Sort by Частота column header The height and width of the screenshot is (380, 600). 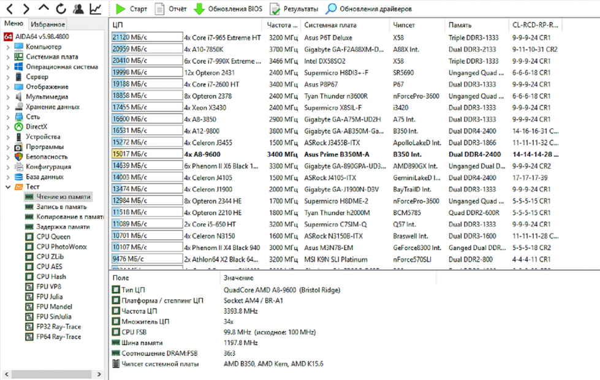pos(281,25)
